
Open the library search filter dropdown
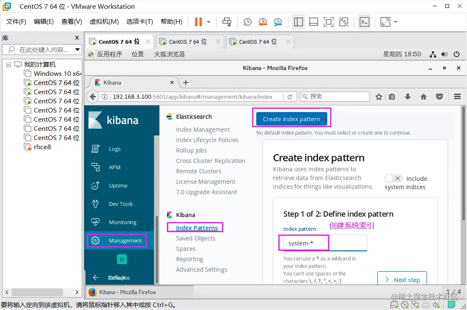click(x=77, y=49)
